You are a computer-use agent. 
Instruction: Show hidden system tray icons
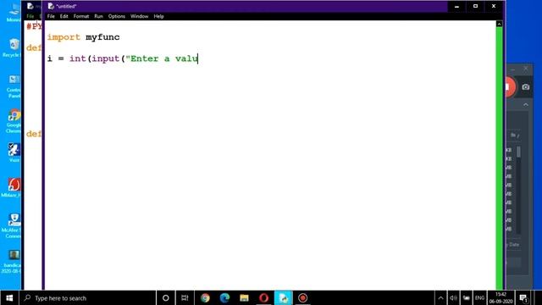[440, 297]
